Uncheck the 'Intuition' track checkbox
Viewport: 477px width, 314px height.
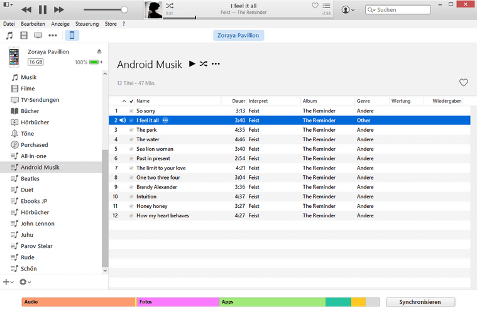[131, 197]
